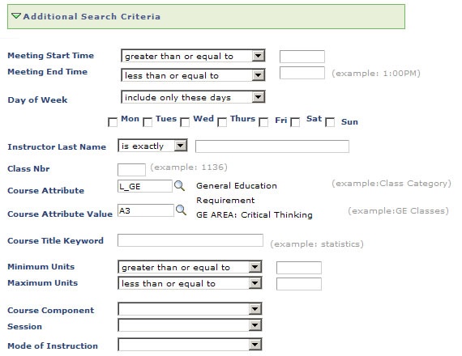Viewport: 462px width, 356px height.
Task: Click the '(example: 1:00PM)' hint text
Action: [x=376, y=73]
